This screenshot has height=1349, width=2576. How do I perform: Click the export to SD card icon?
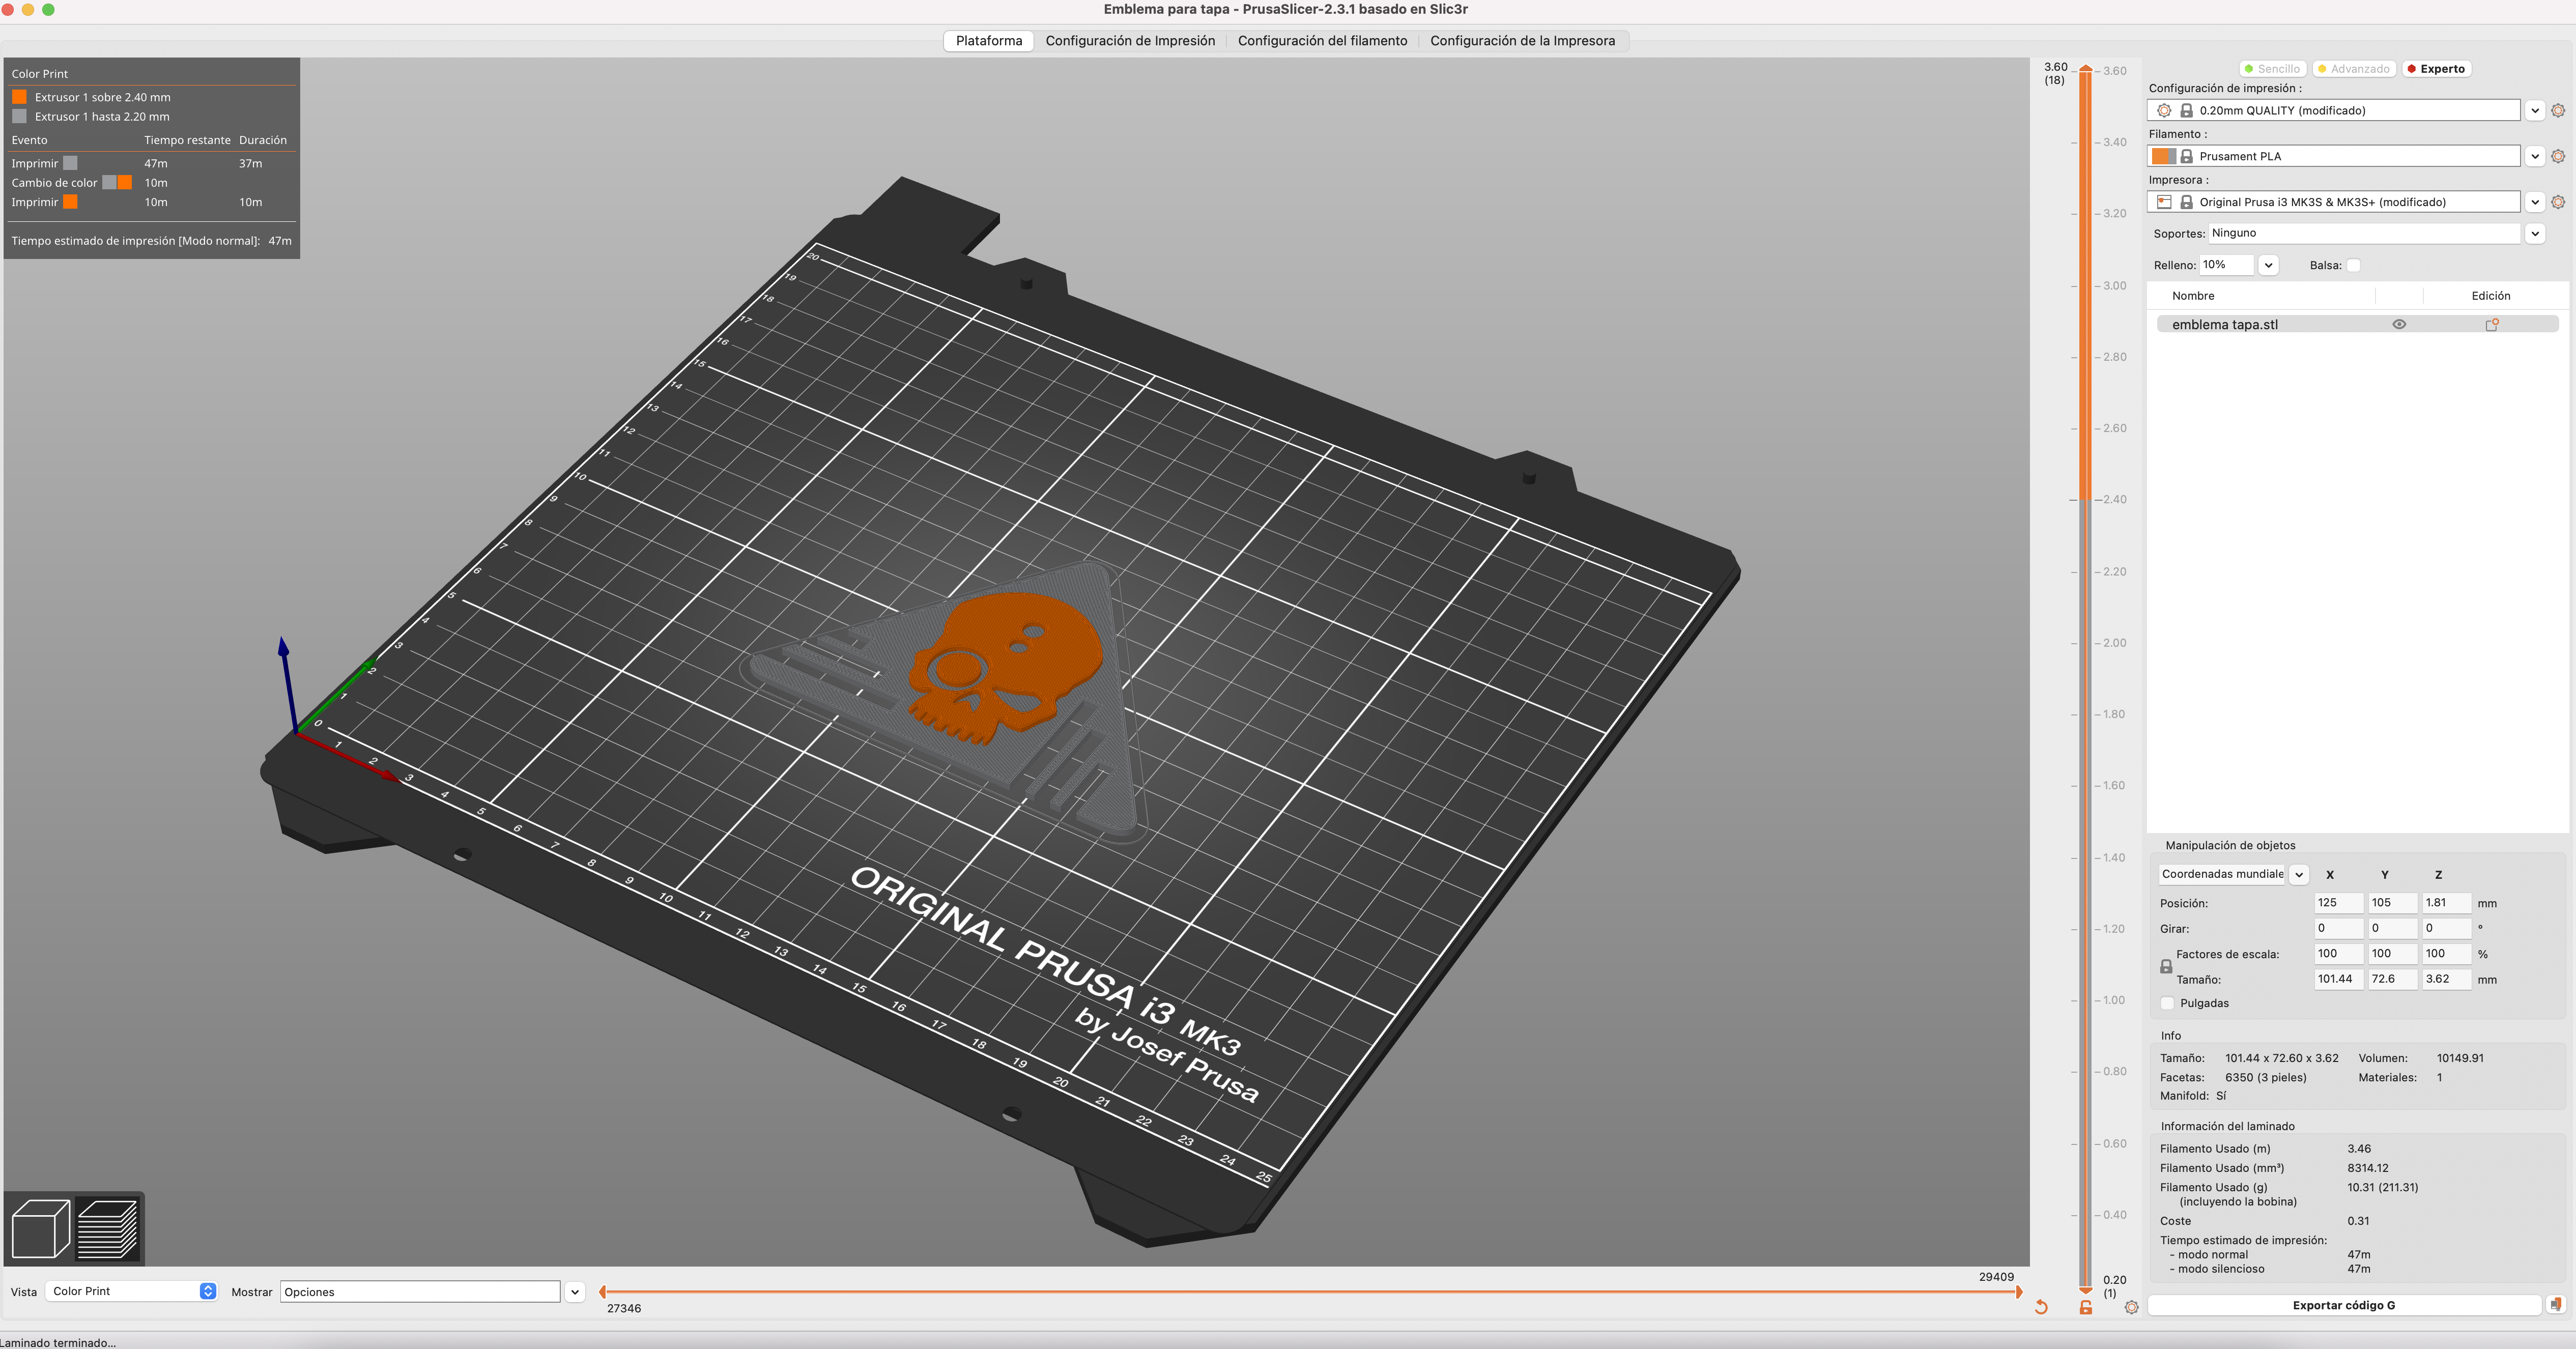point(2556,1305)
